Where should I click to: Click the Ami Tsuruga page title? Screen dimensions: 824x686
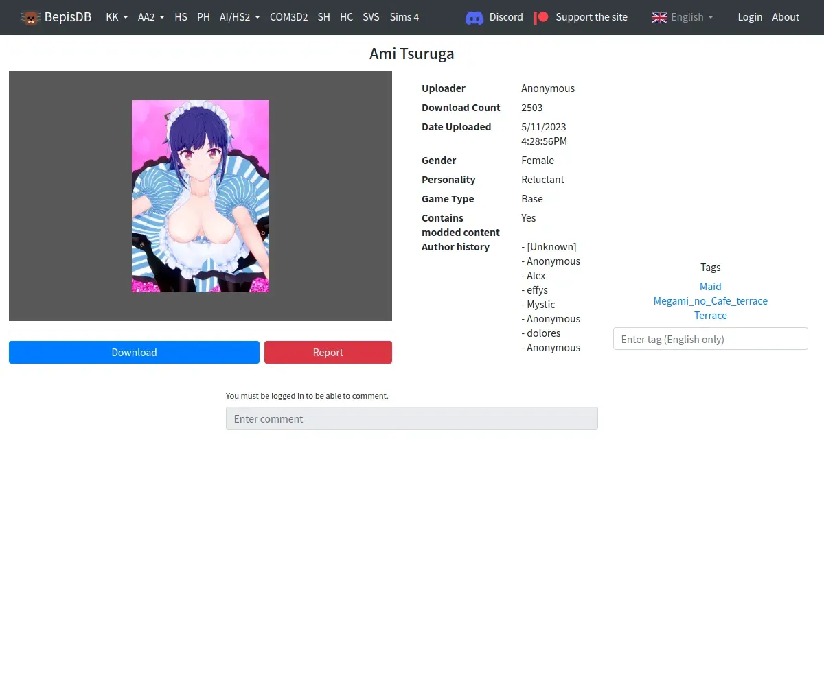[412, 54]
